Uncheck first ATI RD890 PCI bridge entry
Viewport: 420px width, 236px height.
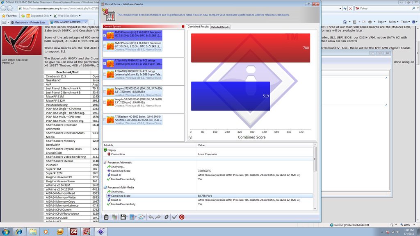105,64
